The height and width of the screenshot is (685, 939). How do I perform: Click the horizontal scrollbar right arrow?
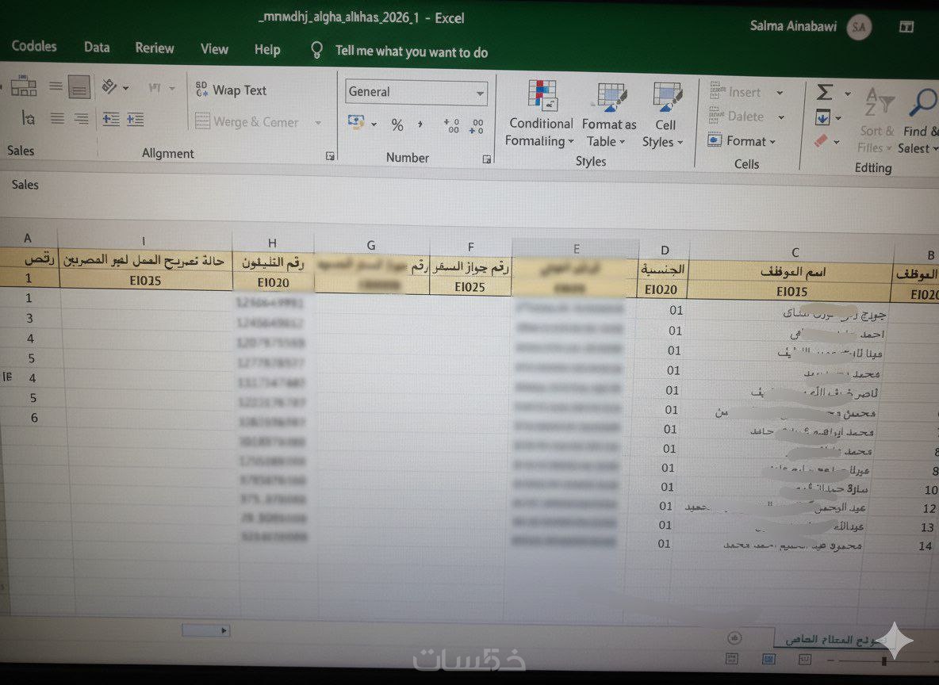coord(224,630)
